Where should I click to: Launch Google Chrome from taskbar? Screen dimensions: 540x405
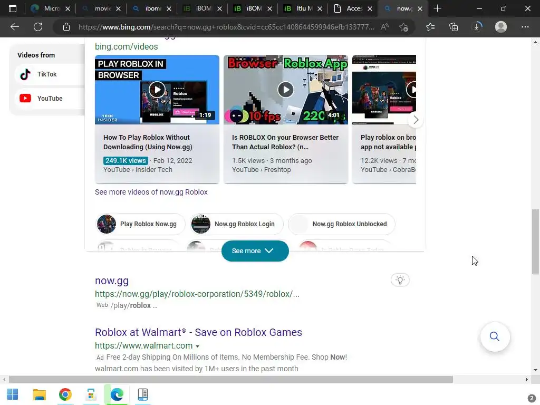65,394
